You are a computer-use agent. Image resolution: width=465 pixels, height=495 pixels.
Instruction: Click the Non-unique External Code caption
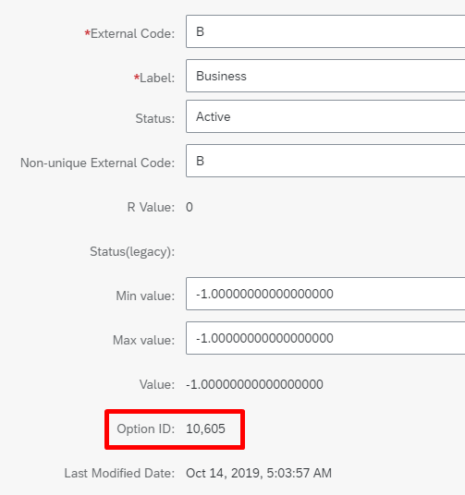click(x=98, y=163)
